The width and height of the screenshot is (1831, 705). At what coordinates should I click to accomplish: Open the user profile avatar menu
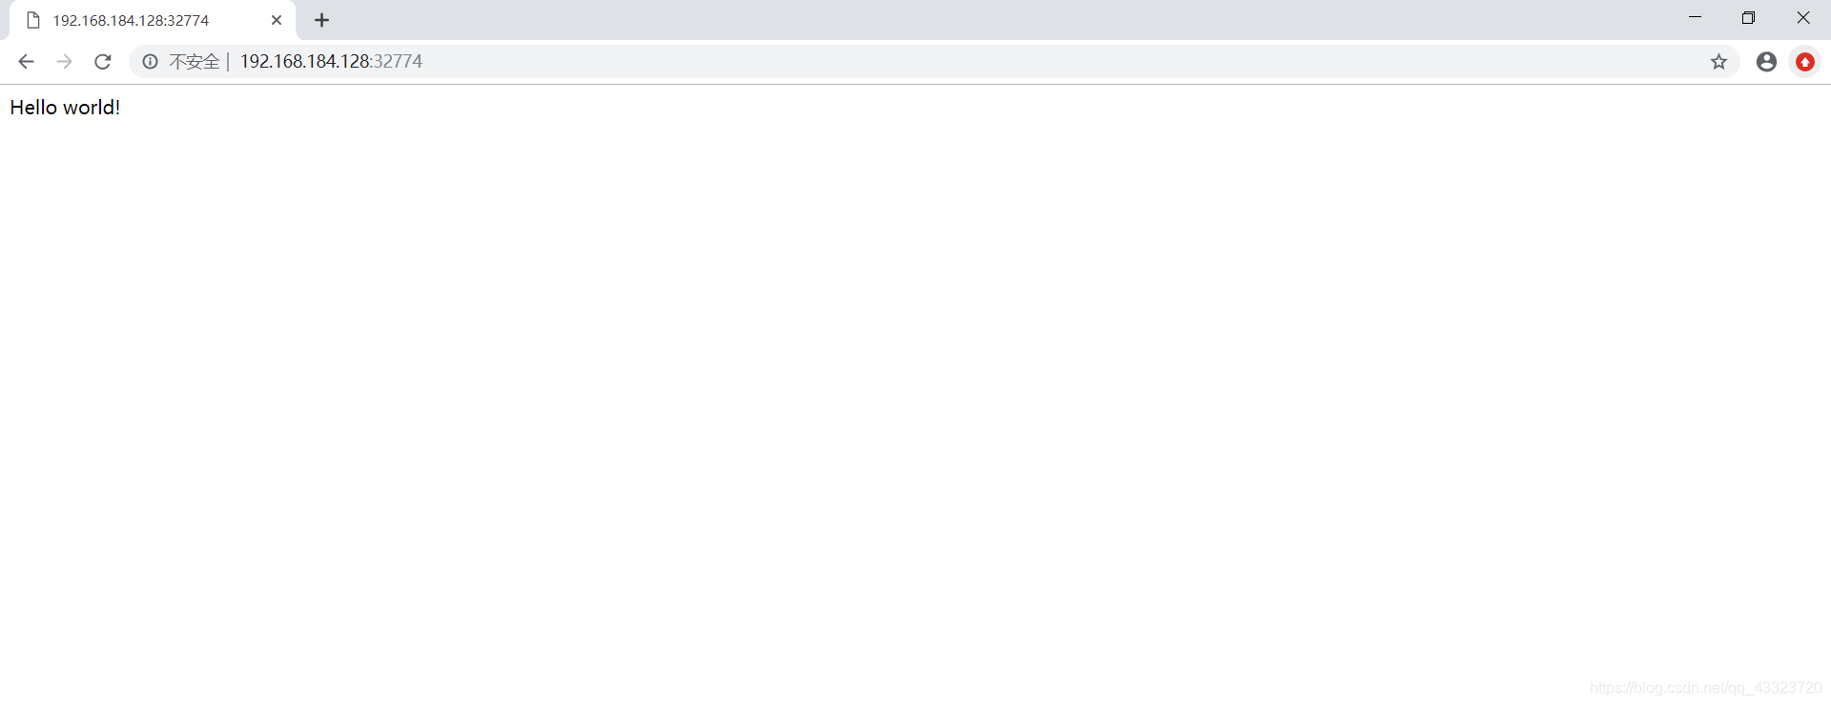(1766, 62)
